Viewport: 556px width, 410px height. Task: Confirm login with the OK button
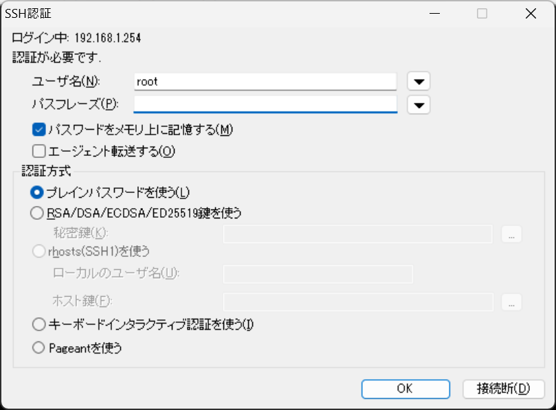click(405, 389)
